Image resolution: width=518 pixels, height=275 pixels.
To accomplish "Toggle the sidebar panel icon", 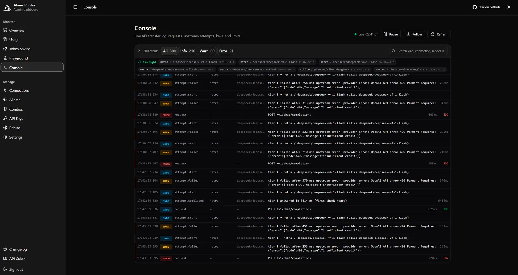I will pyautogui.click(x=75, y=7).
